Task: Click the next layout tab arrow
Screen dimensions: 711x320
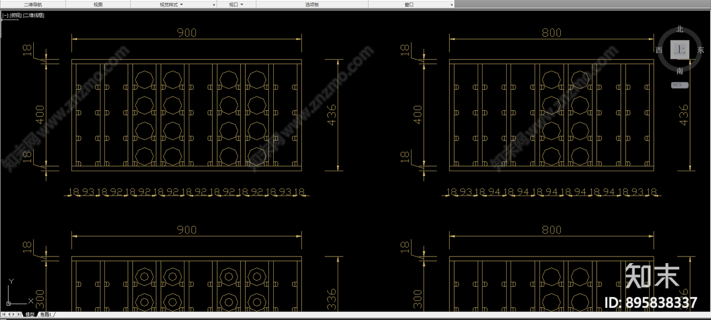Action: pyautogui.click(x=14, y=314)
